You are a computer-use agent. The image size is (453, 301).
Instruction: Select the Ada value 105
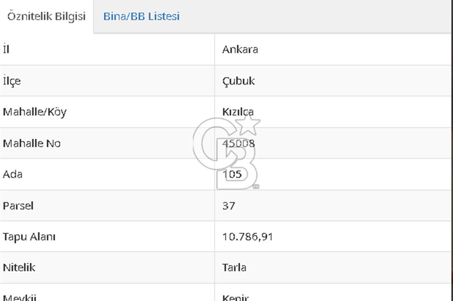click(232, 174)
